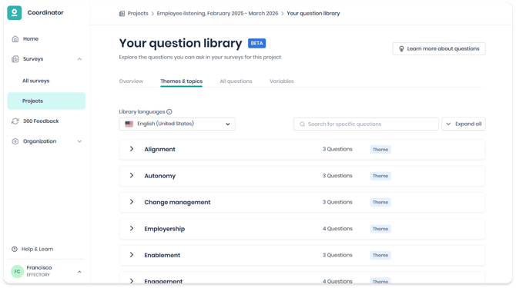Click the Alignment Theme tag
The height and width of the screenshot is (288, 516).
[380, 149]
